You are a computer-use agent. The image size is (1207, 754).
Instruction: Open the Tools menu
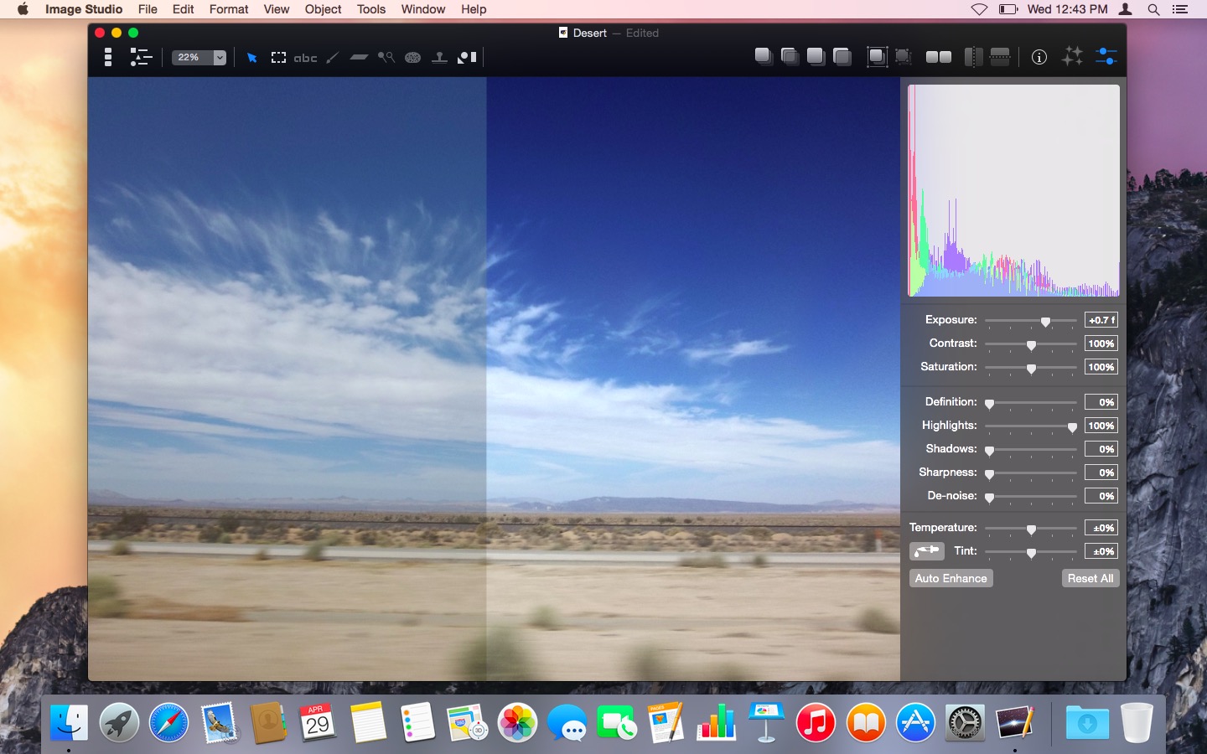tap(370, 9)
